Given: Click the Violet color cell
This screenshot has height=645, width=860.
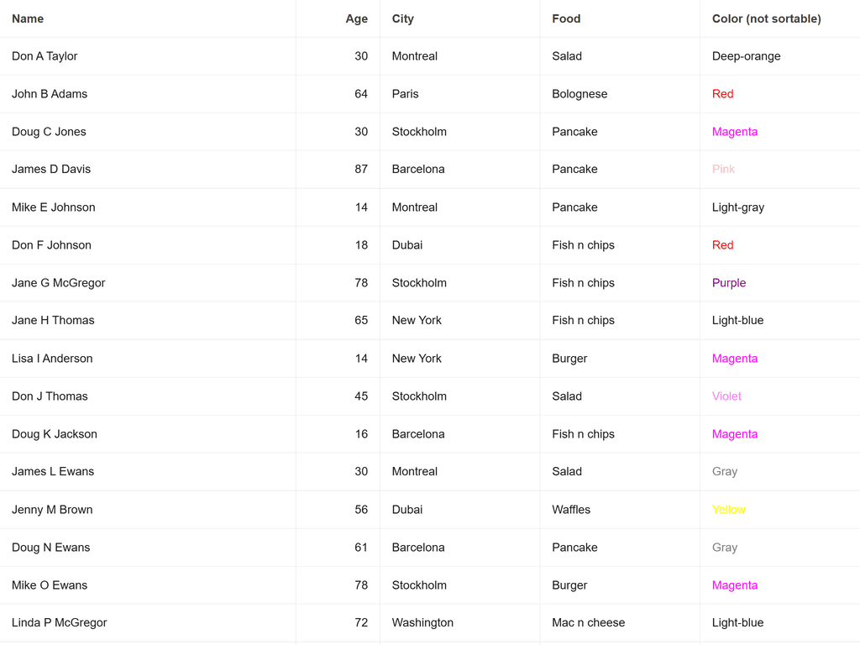Looking at the screenshot, I should click(726, 396).
